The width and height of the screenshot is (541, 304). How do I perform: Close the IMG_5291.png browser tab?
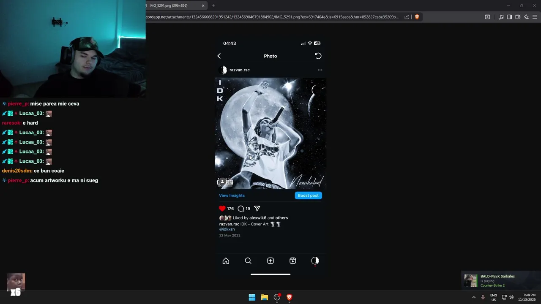pos(203,5)
